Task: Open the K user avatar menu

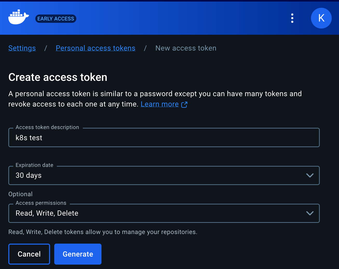Action: [321, 18]
